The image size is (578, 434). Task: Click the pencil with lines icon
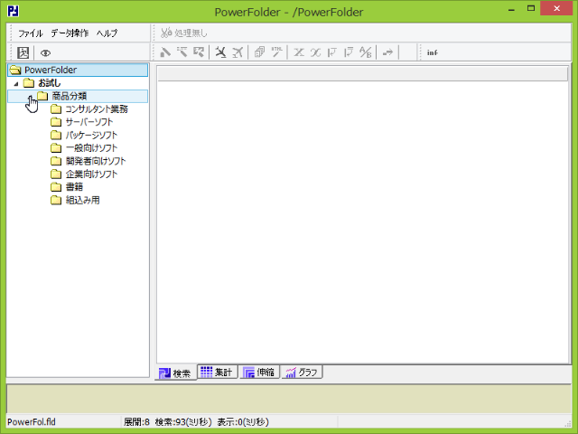[x=182, y=52]
